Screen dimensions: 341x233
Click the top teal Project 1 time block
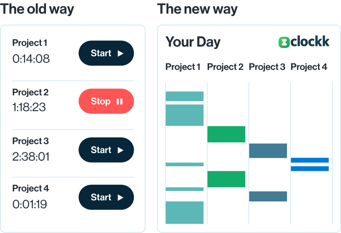pos(185,96)
